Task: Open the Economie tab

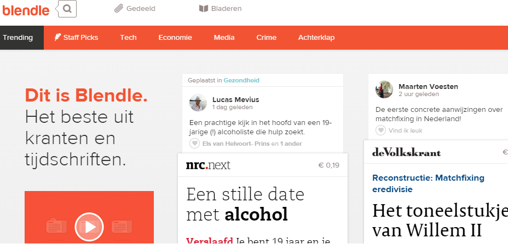Action: click(175, 38)
